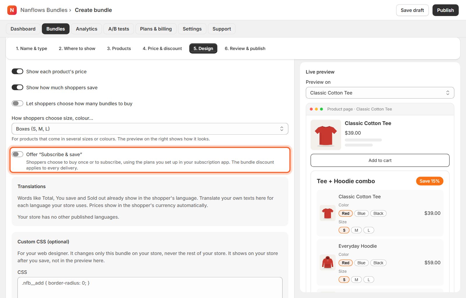This screenshot has width=466, height=298.
Task: Click the red t-shirt product image
Action: [326, 135]
